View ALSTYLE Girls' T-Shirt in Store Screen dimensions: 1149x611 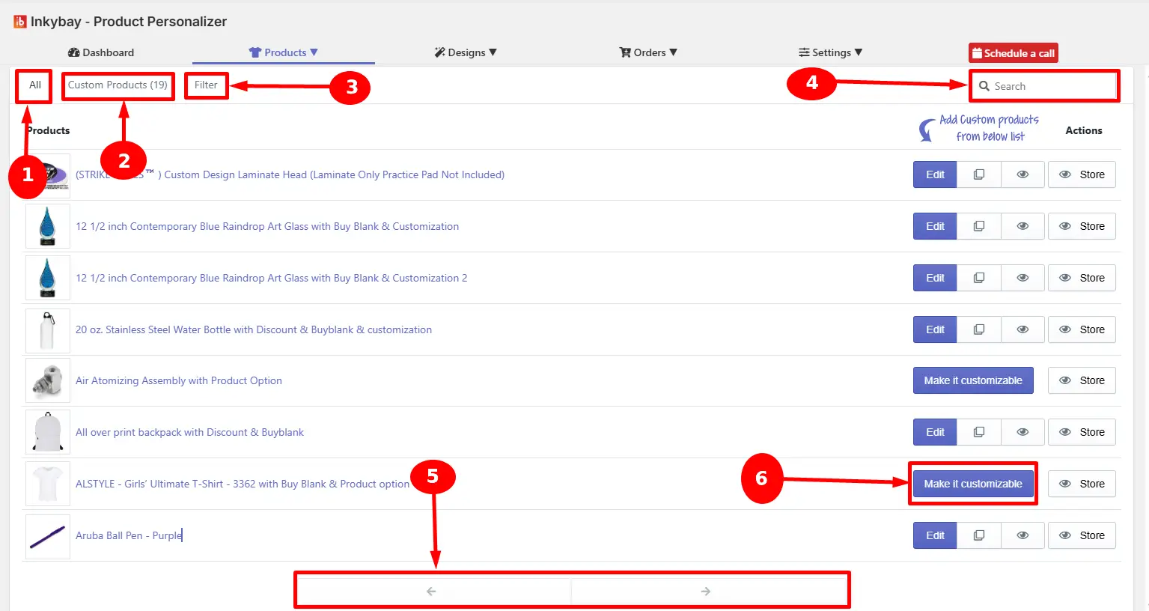pos(1082,484)
